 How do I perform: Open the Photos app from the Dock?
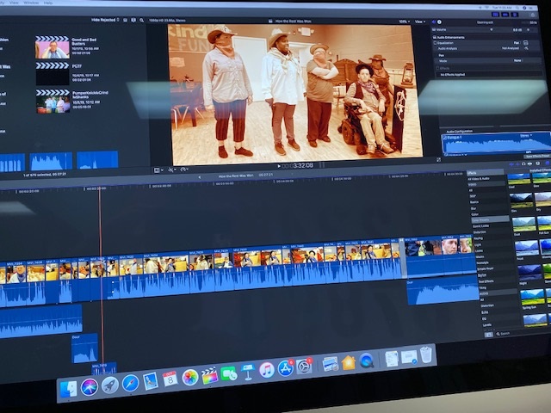[190, 378]
